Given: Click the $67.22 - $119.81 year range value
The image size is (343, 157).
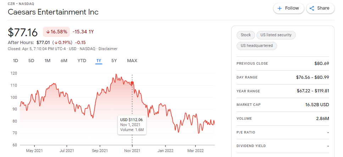Looking at the screenshot, I should click(x=313, y=91).
